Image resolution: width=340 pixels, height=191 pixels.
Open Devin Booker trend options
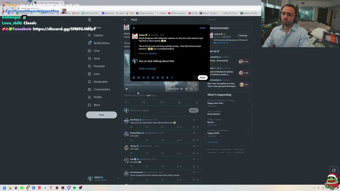(248, 112)
